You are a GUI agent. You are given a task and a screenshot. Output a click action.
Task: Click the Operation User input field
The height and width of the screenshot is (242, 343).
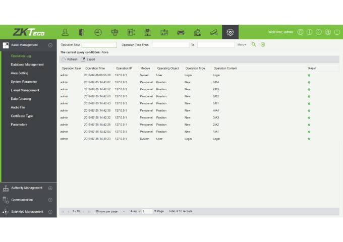coord(99,45)
